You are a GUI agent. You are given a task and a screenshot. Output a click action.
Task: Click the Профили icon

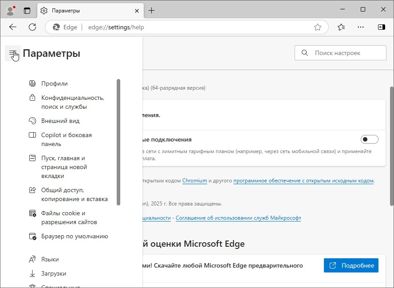pos(32,83)
